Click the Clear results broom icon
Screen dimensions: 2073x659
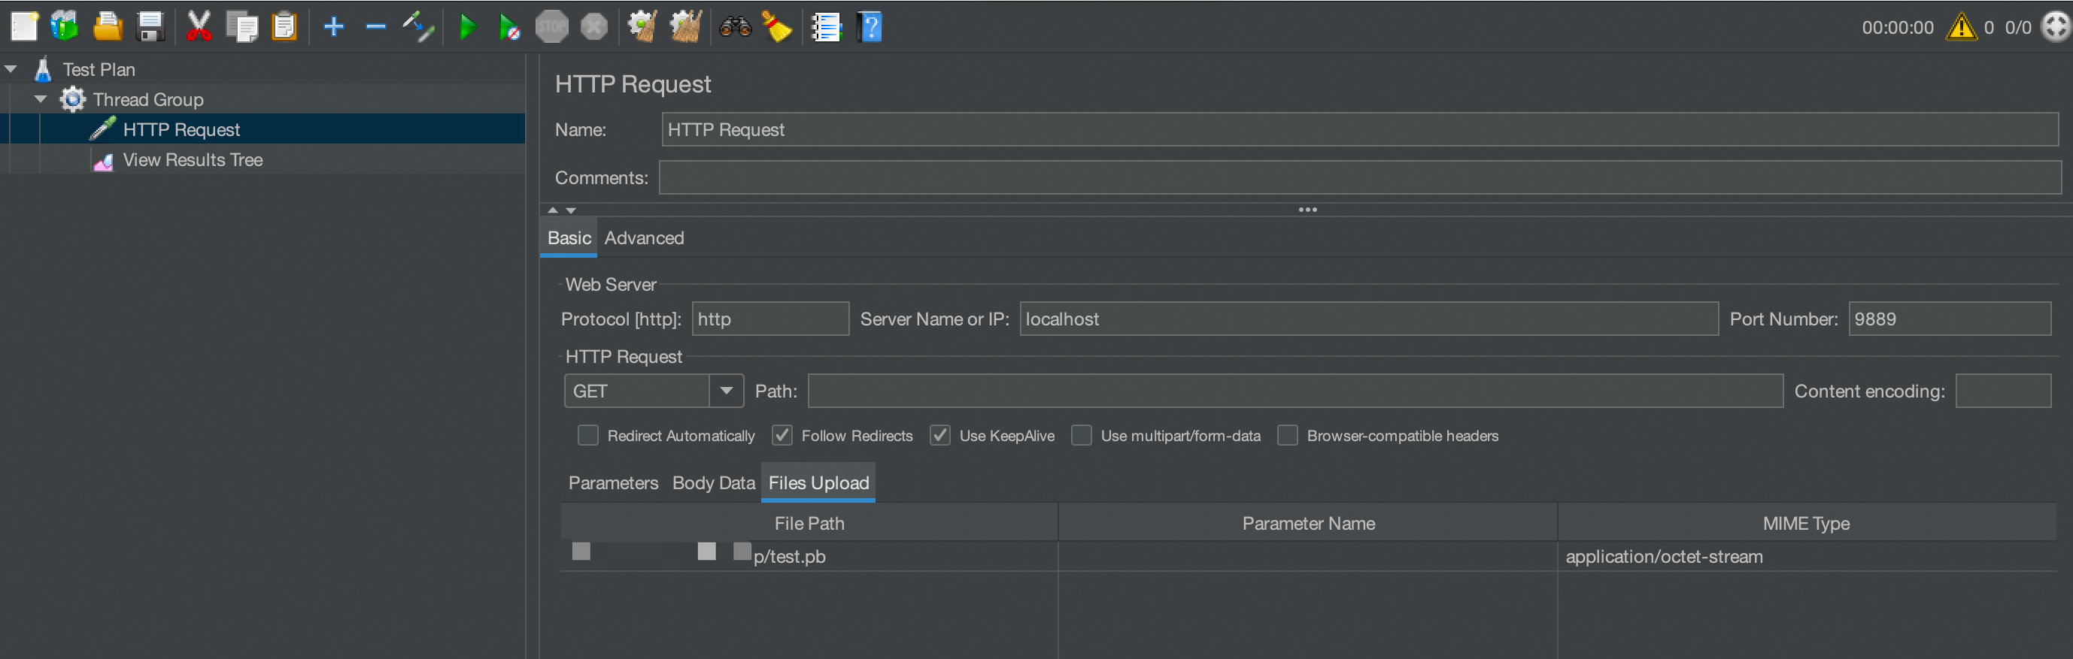(x=642, y=26)
